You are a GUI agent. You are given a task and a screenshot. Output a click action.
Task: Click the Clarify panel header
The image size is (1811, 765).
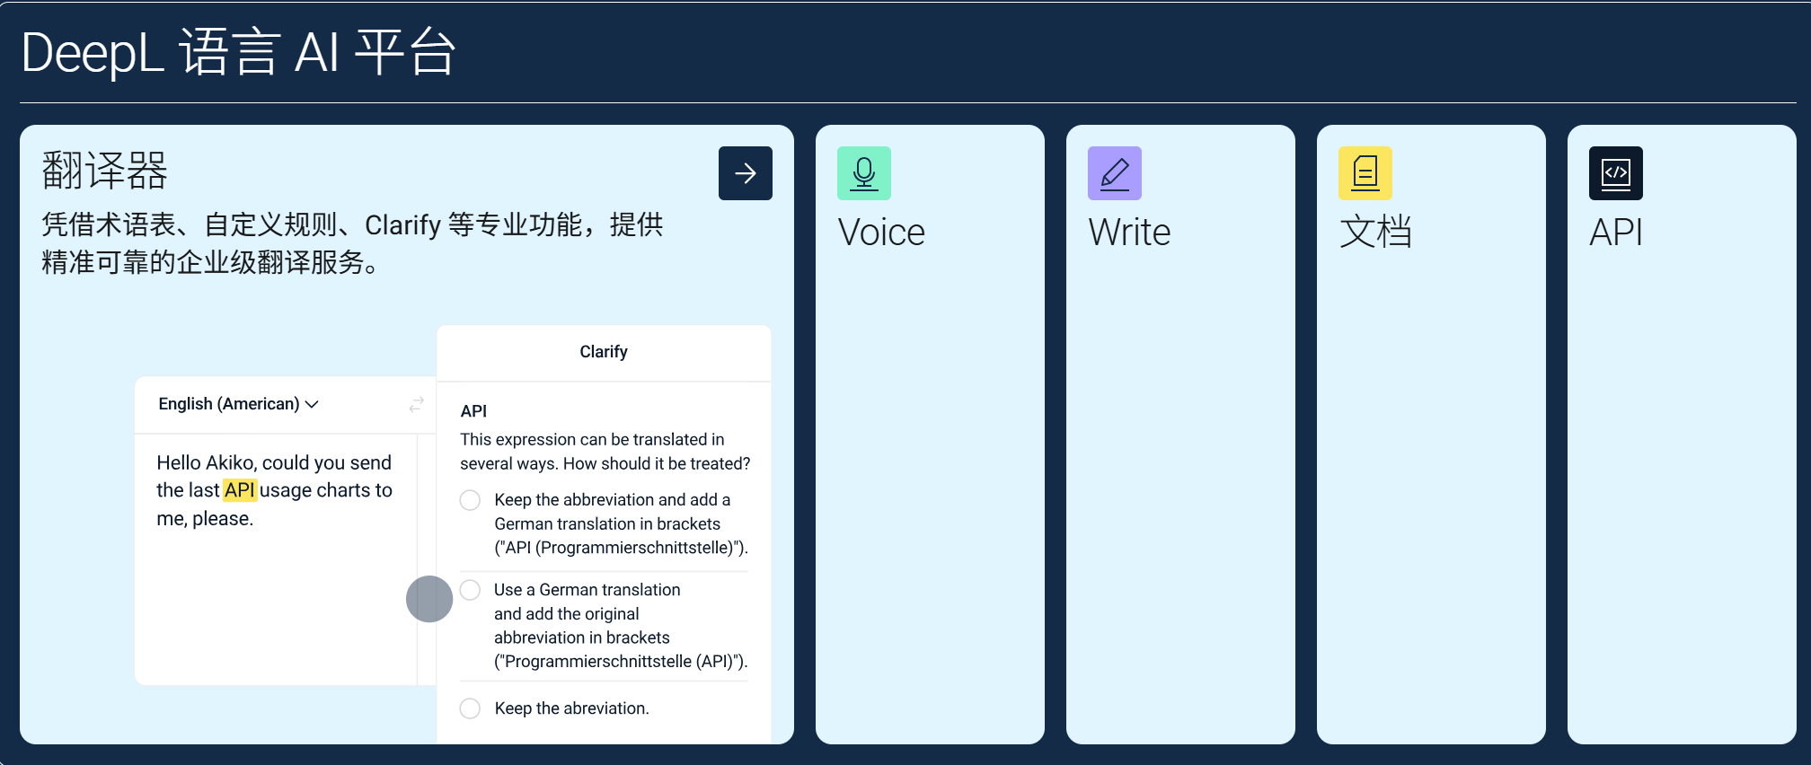[604, 352]
